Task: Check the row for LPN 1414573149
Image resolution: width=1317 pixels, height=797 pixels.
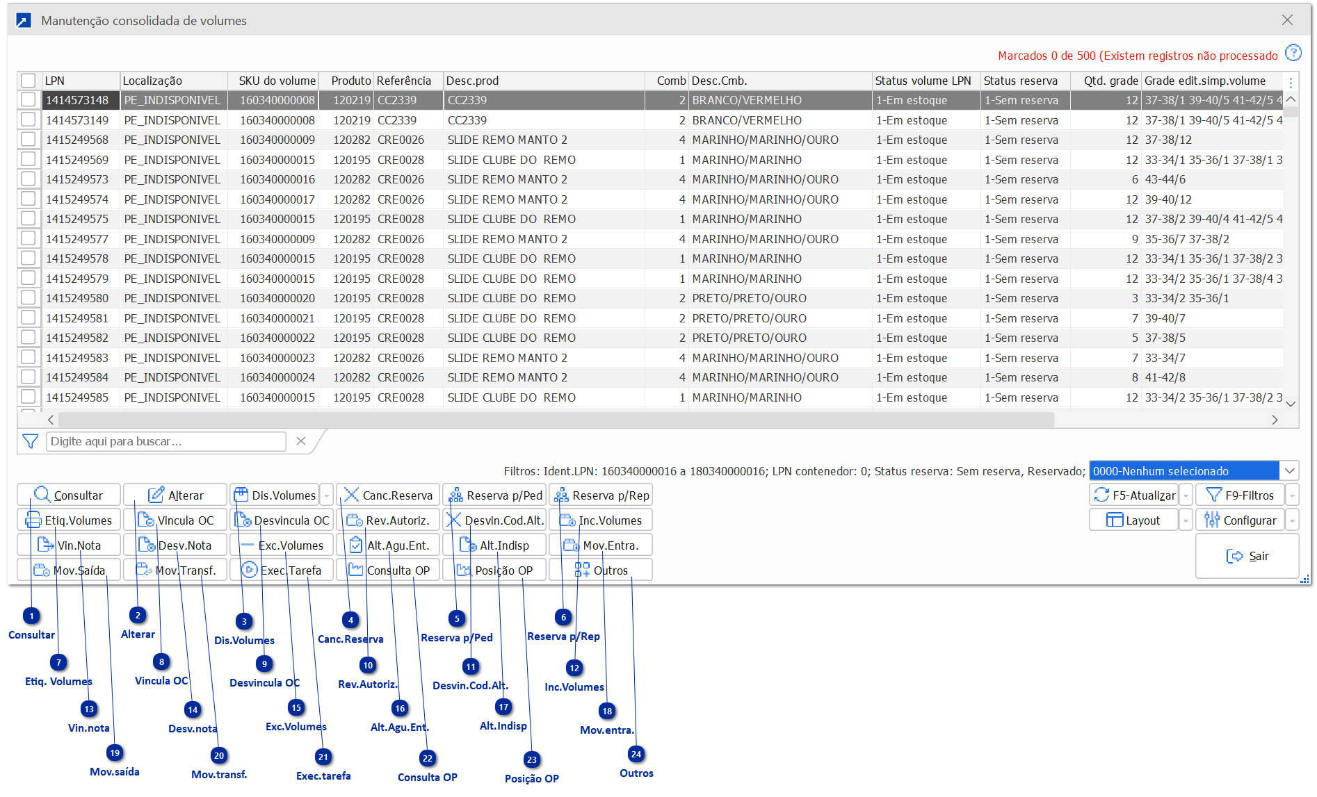Action: tap(29, 120)
